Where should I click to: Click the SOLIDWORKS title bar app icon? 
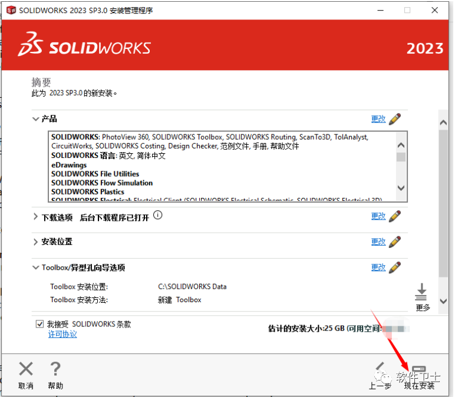coord(11,11)
